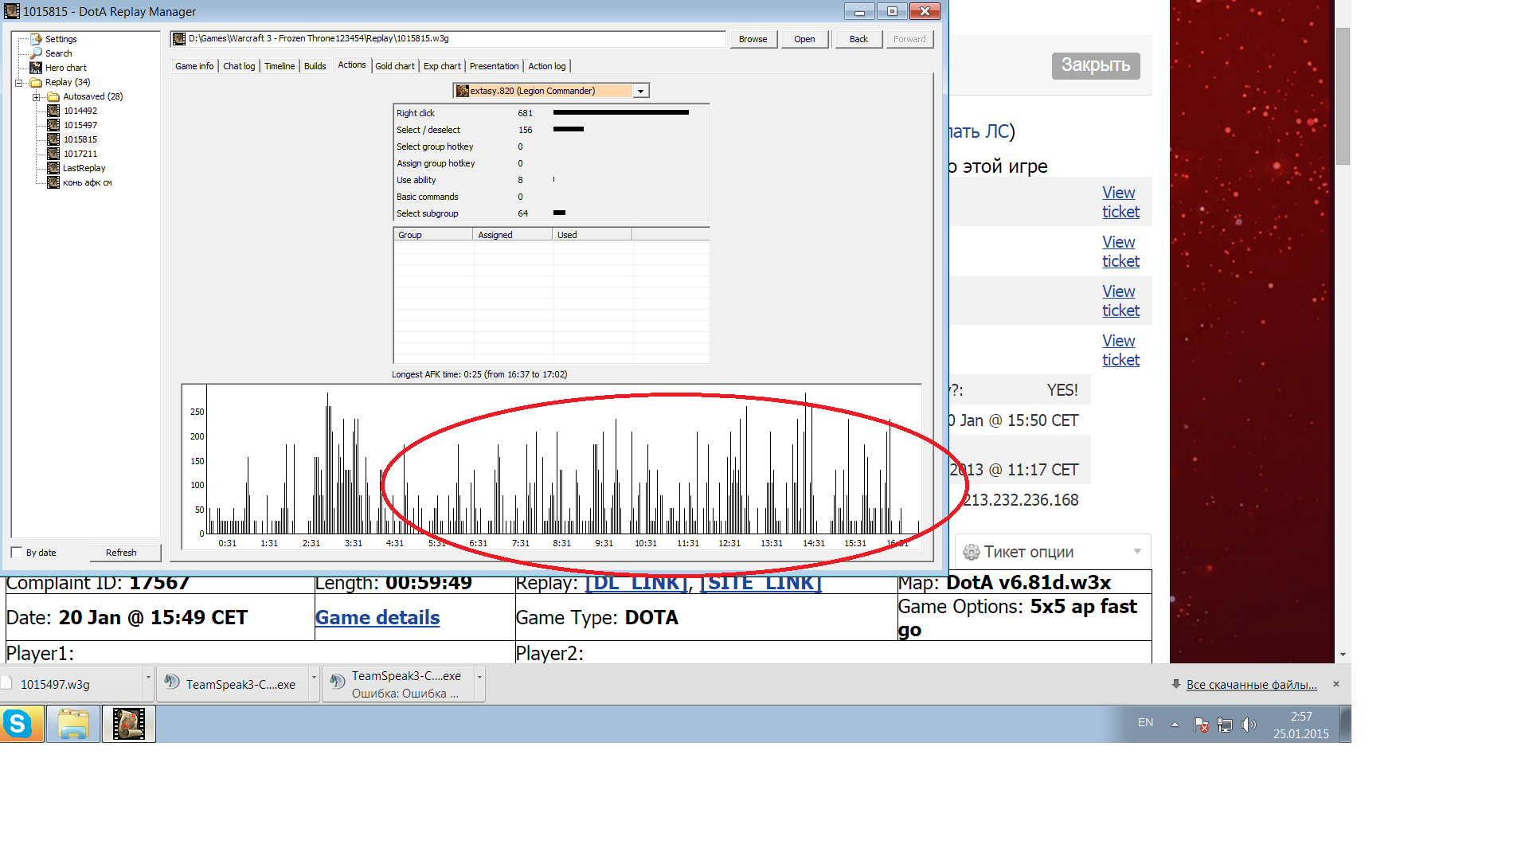Click Legion Commander hero icon in player selector
This screenshot has height=860, width=1529.
pos(462,91)
